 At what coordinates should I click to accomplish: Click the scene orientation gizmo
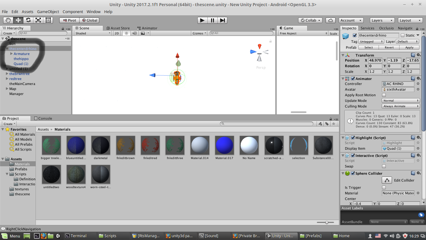[259, 52]
